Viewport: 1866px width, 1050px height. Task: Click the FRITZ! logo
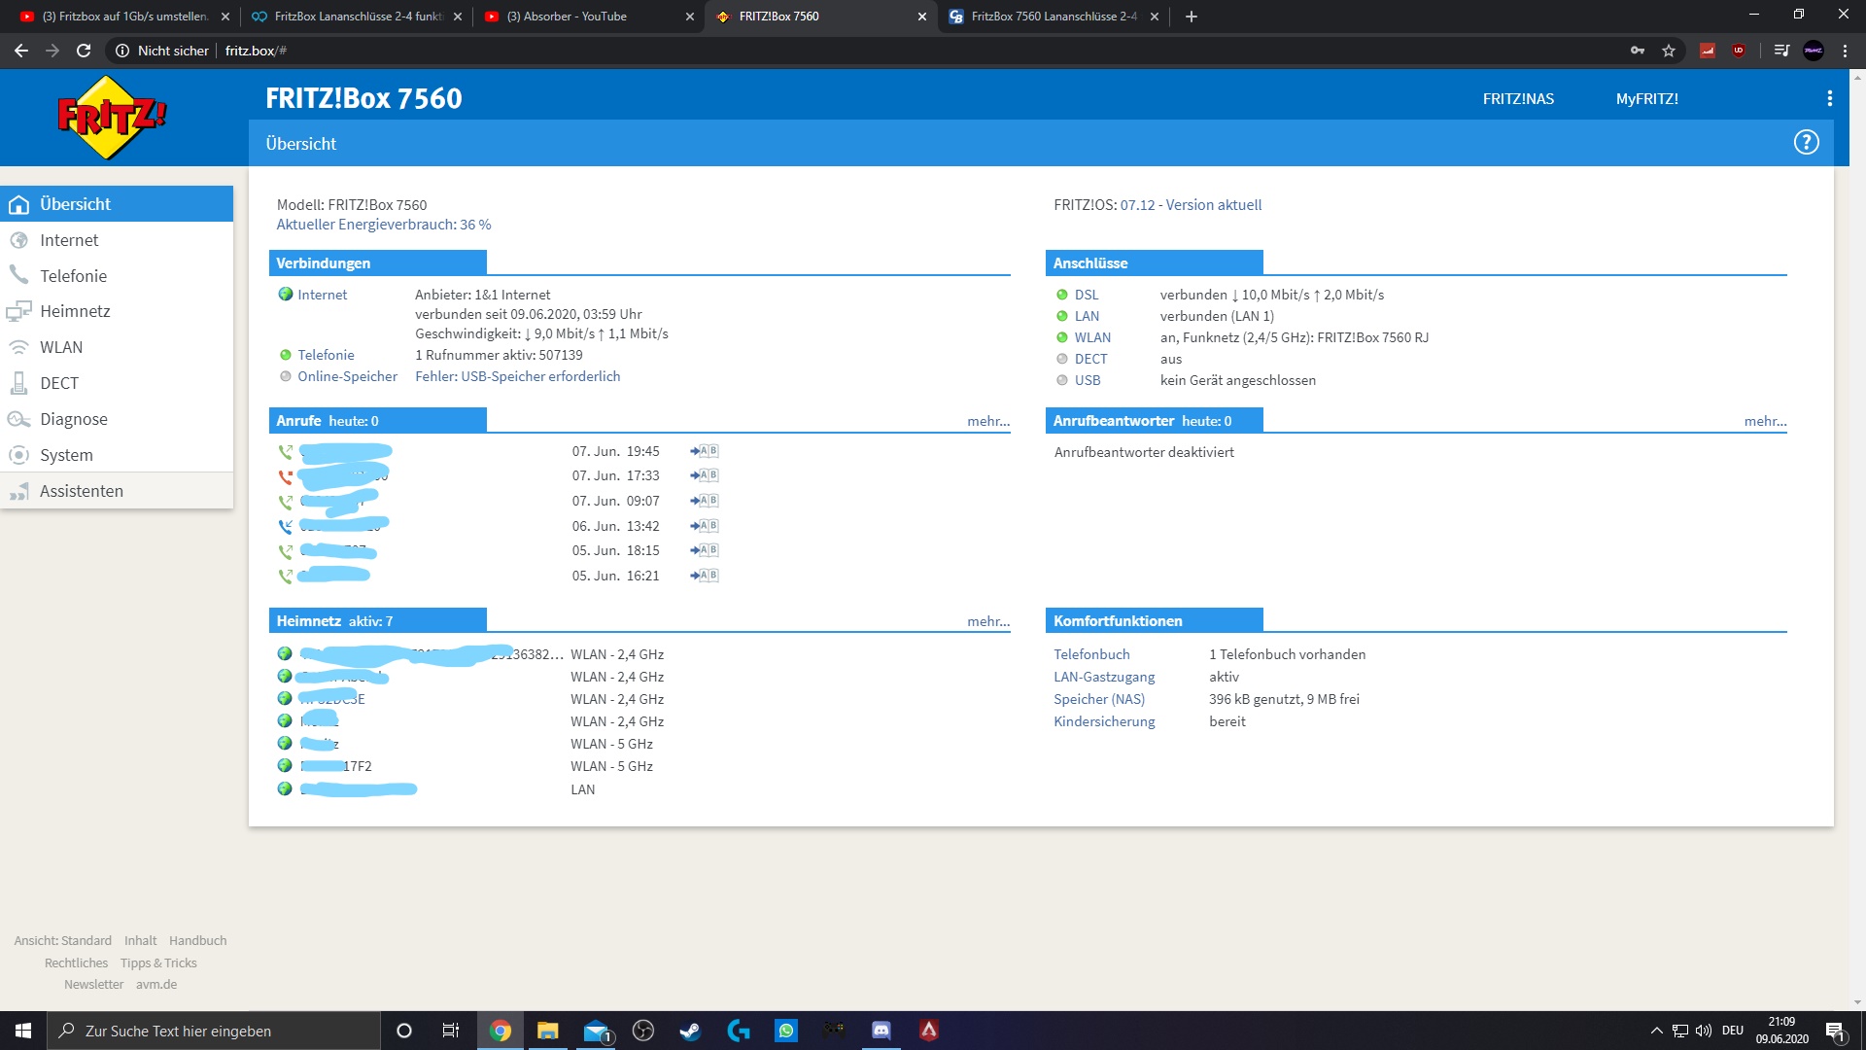coord(112,118)
